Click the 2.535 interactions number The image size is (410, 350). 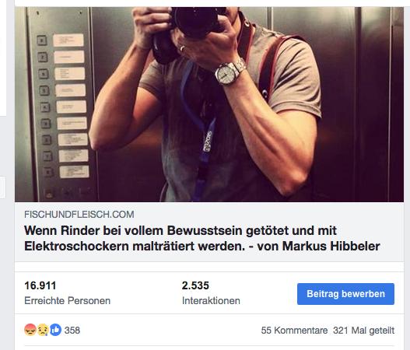point(195,285)
